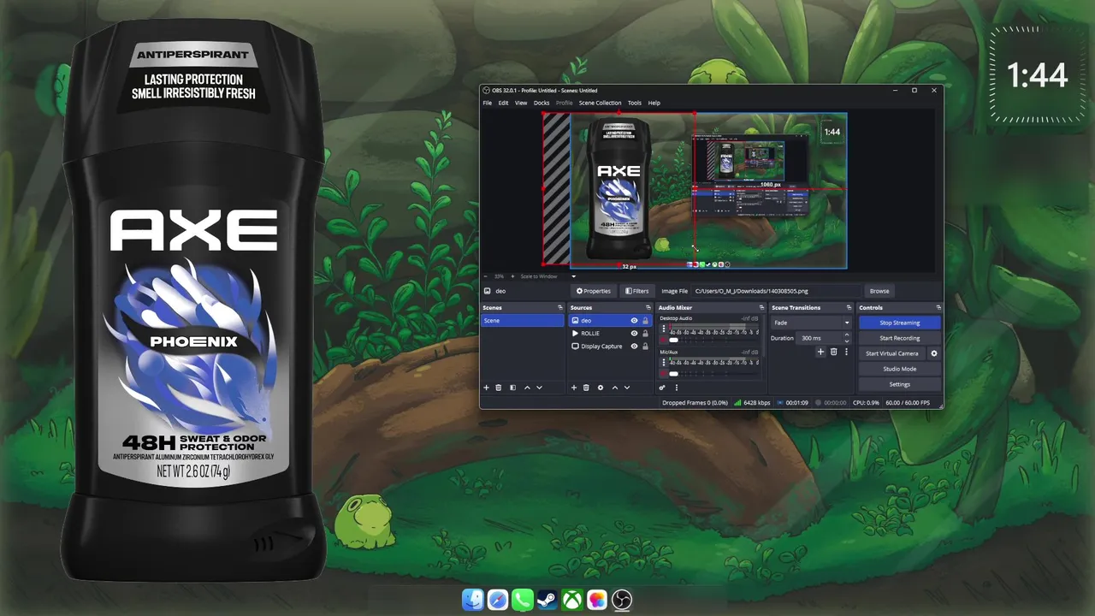
Task: Open the Scene Collection menu
Action: pos(600,103)
